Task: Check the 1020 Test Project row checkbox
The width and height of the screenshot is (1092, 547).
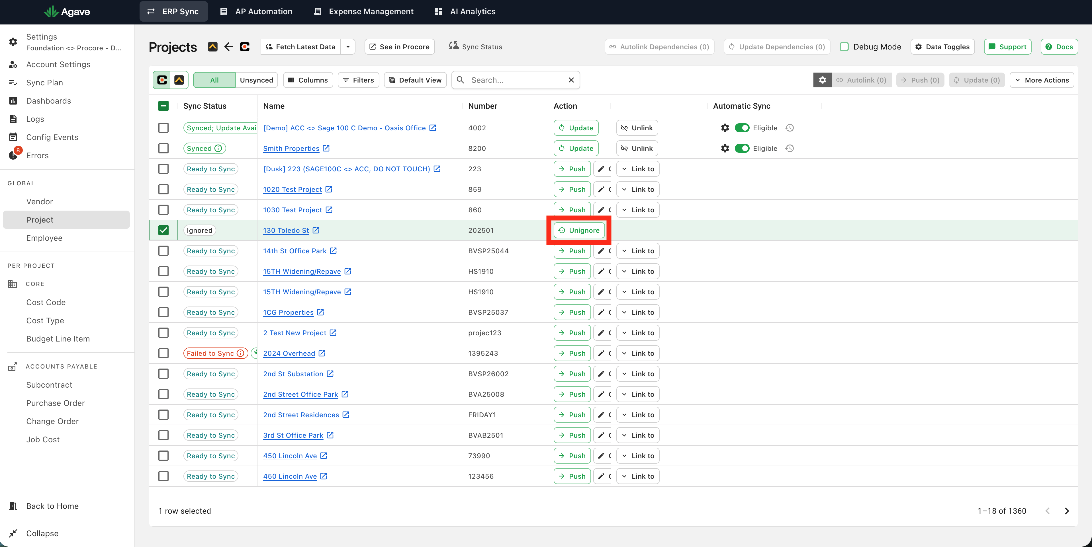Action: click(163, 189)
